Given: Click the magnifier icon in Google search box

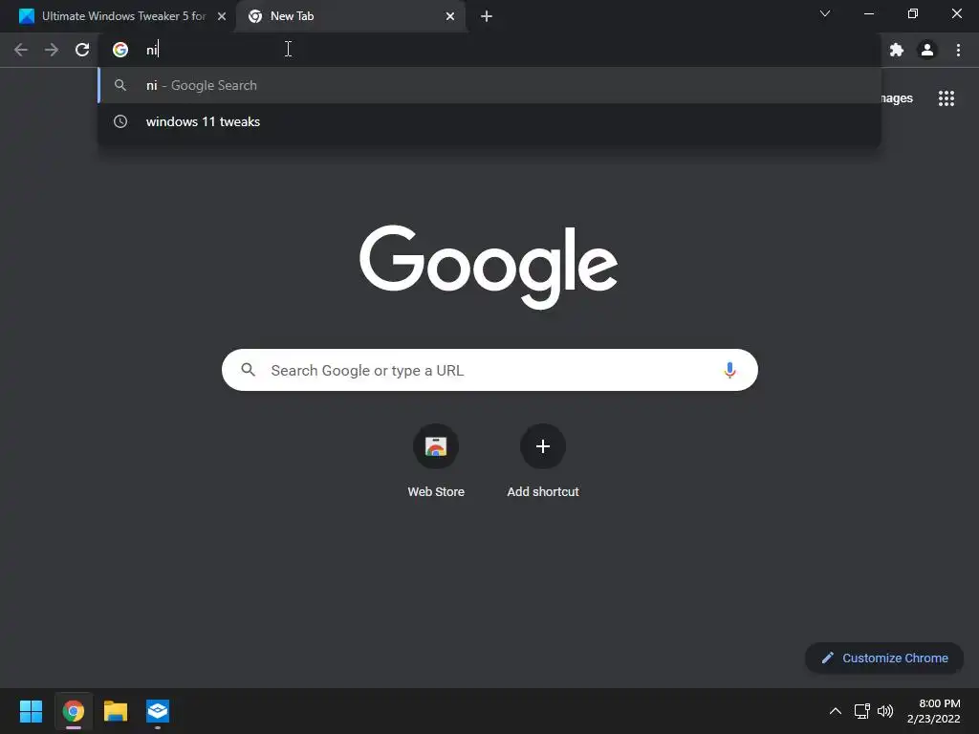Looking at the screenshot, I should click(x=249, y=370).
